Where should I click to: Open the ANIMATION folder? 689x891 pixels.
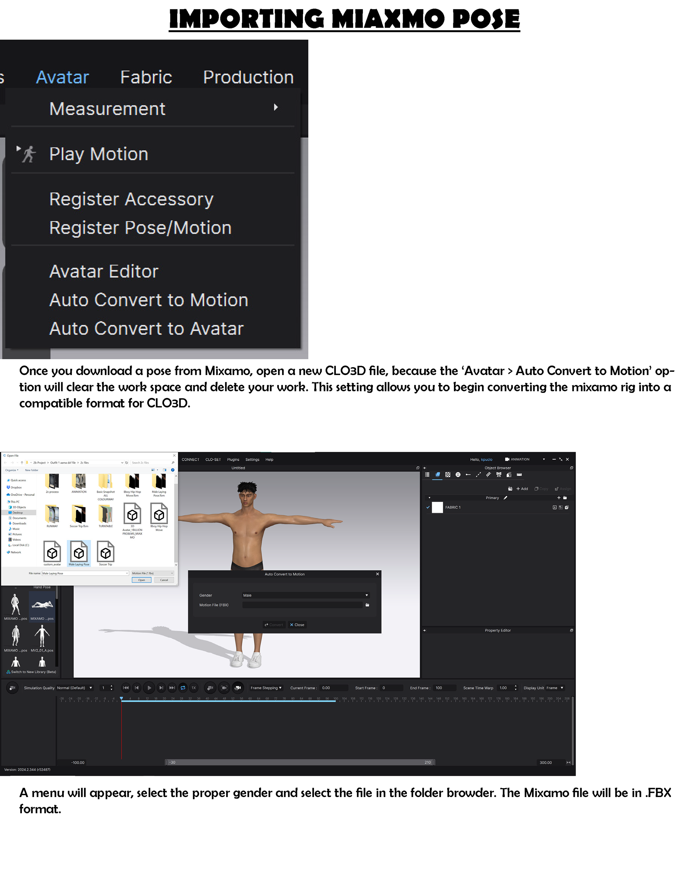click(x=79, y=483)
